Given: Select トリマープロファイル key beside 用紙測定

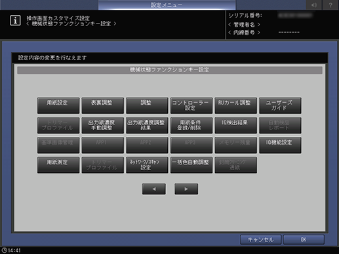Looking at the screenshot, I should [x=103, y=165].
